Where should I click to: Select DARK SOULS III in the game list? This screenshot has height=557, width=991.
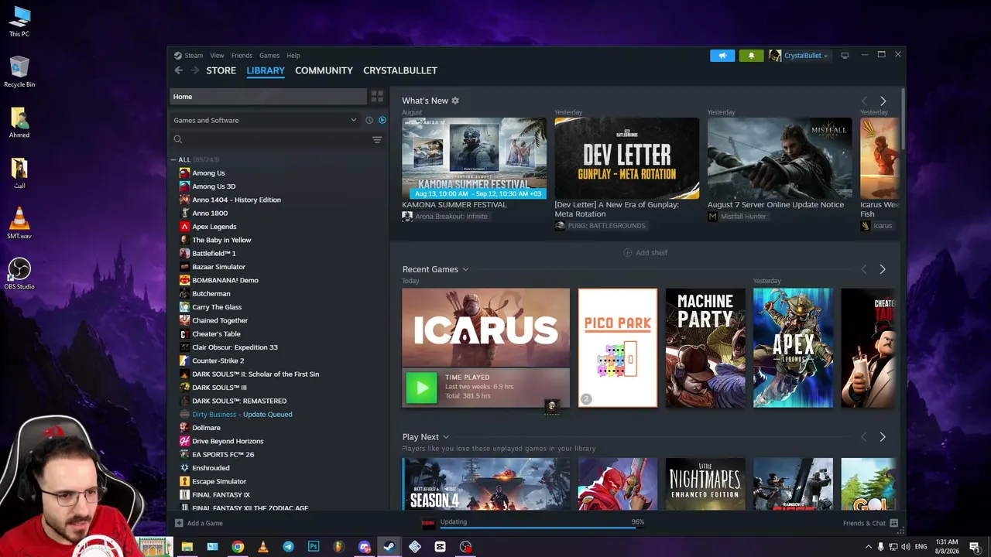pos(219,388)
